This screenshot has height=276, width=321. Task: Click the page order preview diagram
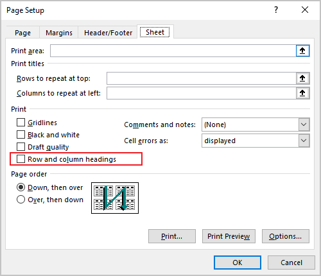(115, 198)
